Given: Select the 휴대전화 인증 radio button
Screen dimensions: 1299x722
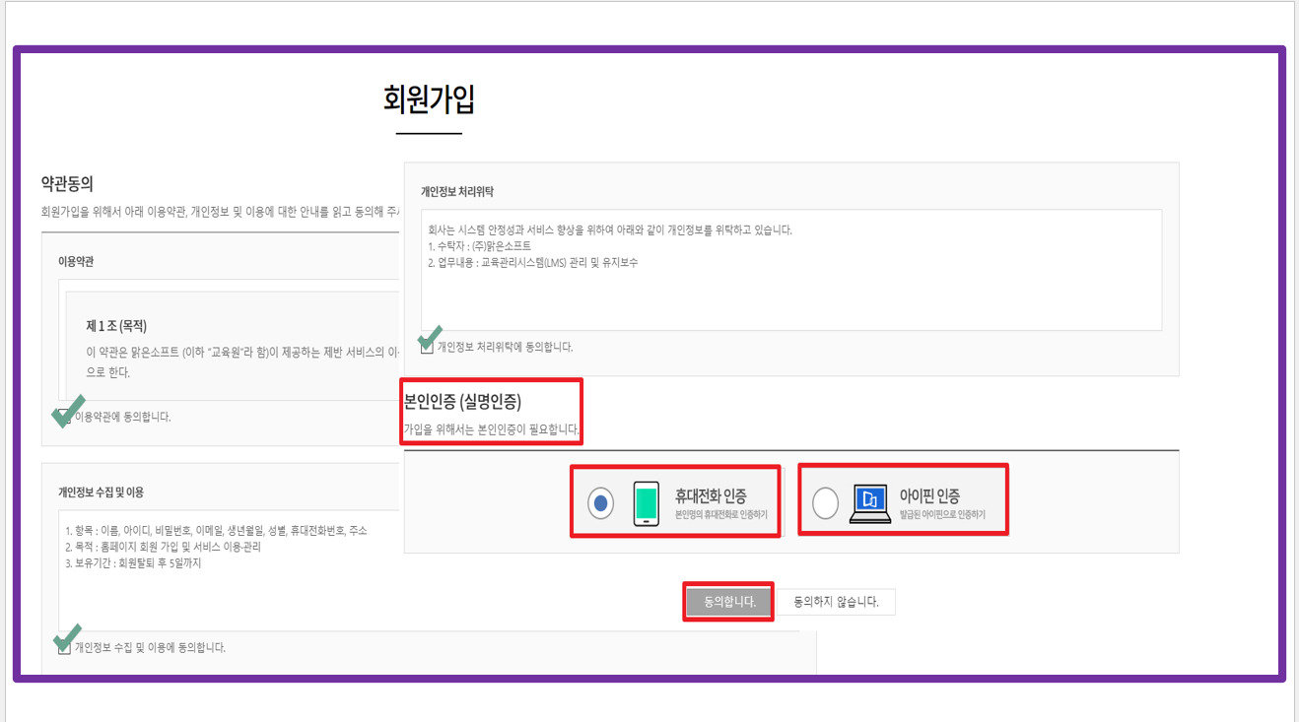Looking at the screenshot, I should point(600,503).
